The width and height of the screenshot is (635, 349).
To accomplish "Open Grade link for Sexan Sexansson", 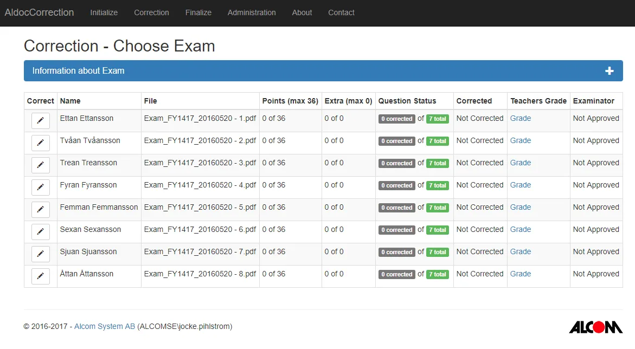I will point(521,230).
